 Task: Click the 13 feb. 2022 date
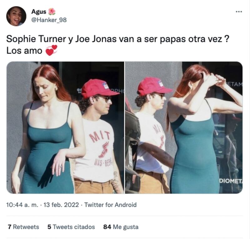[61, 205]
